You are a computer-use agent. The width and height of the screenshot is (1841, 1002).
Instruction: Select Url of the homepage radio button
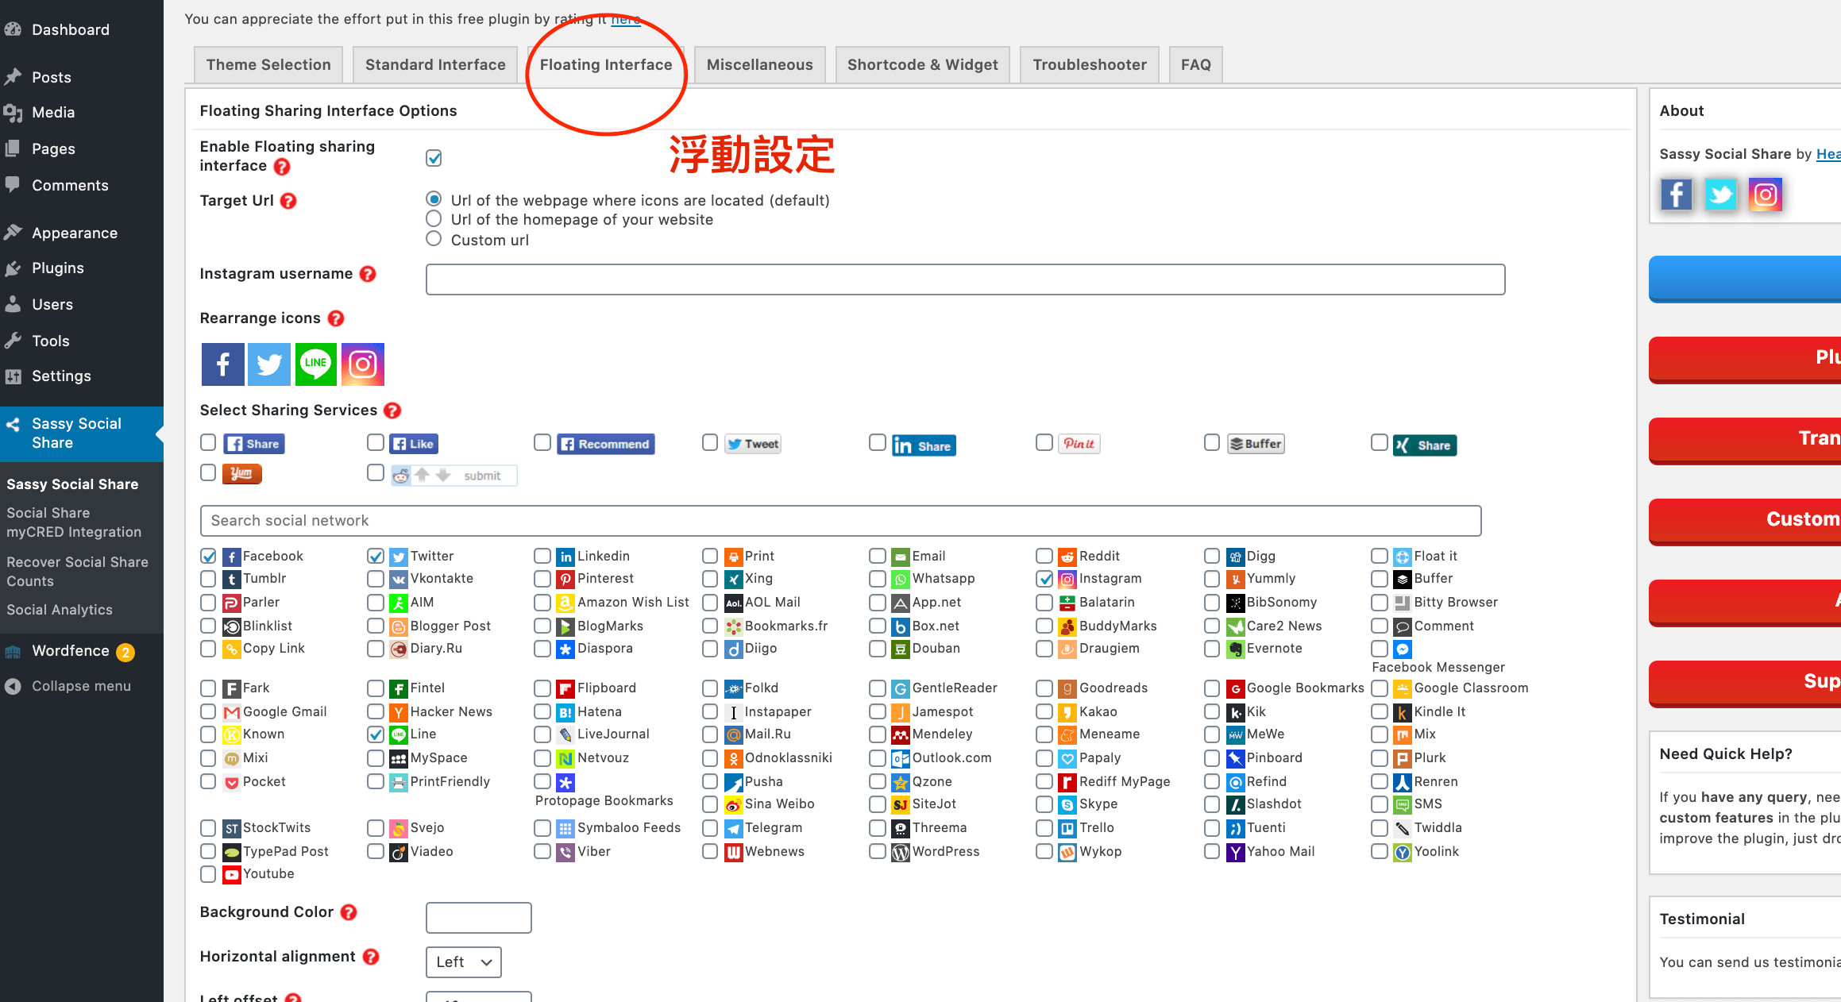(435, 218)
